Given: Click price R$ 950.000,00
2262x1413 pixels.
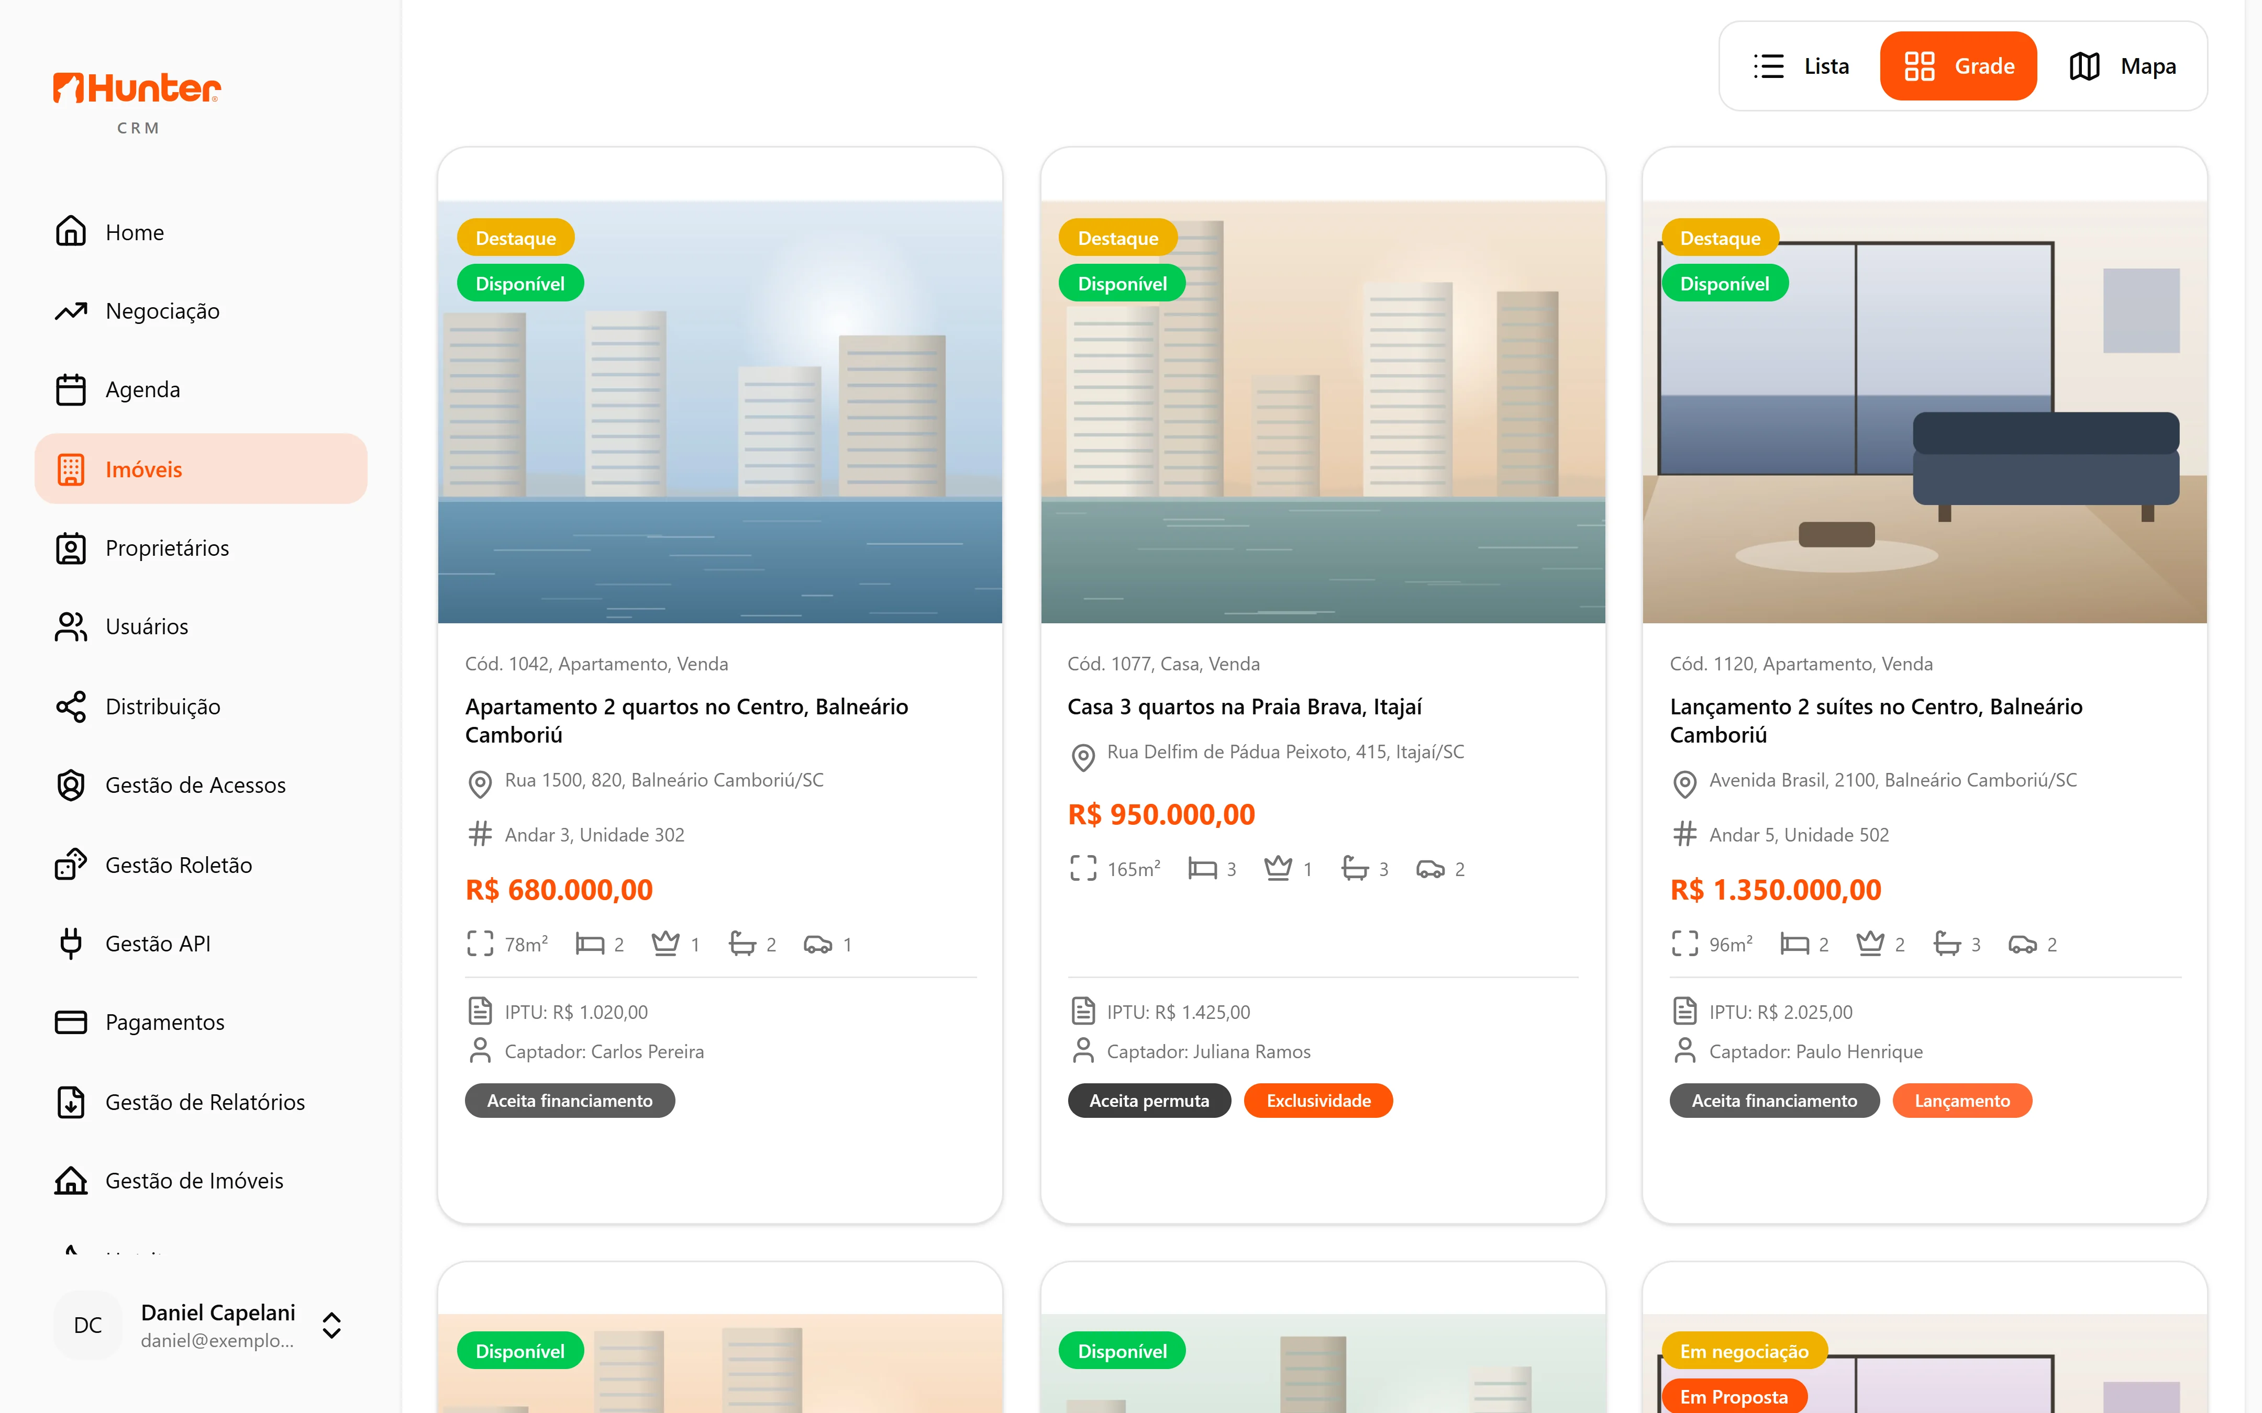Looking at the screenshot, I should (x=1161, y=815).
